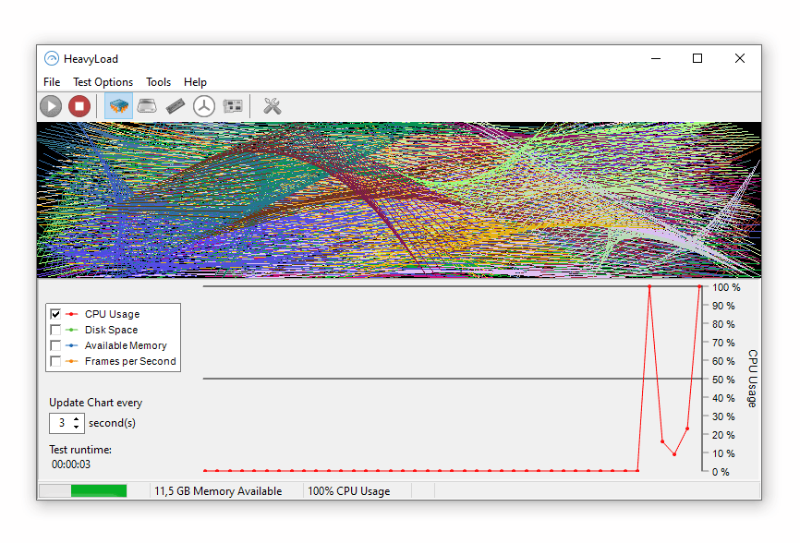This screenshot has height=543, width=800.
Task: Click the 50 % label on chart axis
Action: coord(723,380)
